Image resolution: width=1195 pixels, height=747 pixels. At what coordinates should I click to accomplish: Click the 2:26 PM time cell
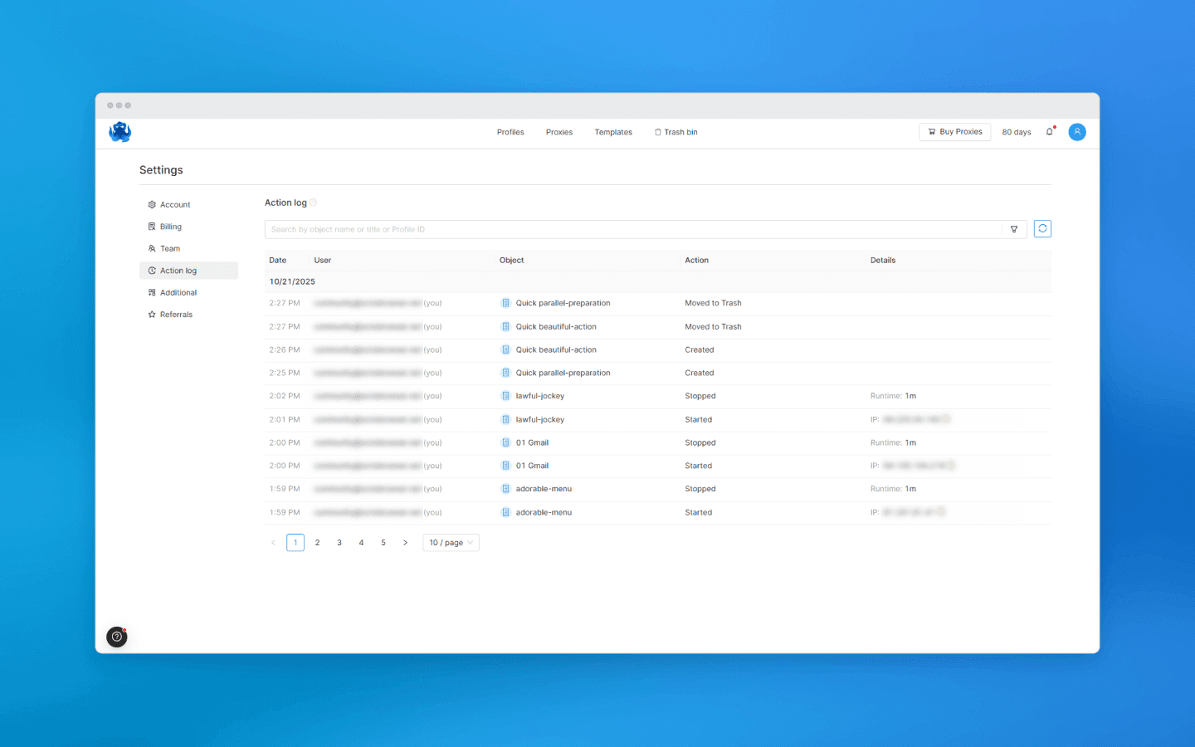[285, 349]
